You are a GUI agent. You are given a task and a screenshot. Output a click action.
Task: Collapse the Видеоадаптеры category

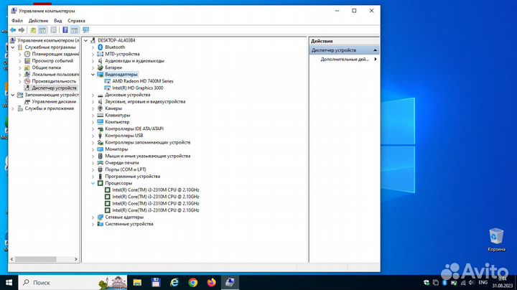(x=93, y=75)
